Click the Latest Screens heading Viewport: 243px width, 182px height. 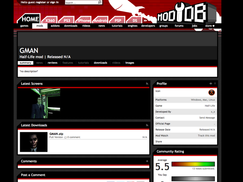click(x=32, y=84)
